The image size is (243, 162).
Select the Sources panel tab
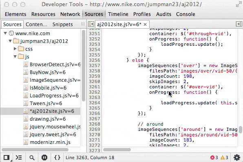point(94,14)
